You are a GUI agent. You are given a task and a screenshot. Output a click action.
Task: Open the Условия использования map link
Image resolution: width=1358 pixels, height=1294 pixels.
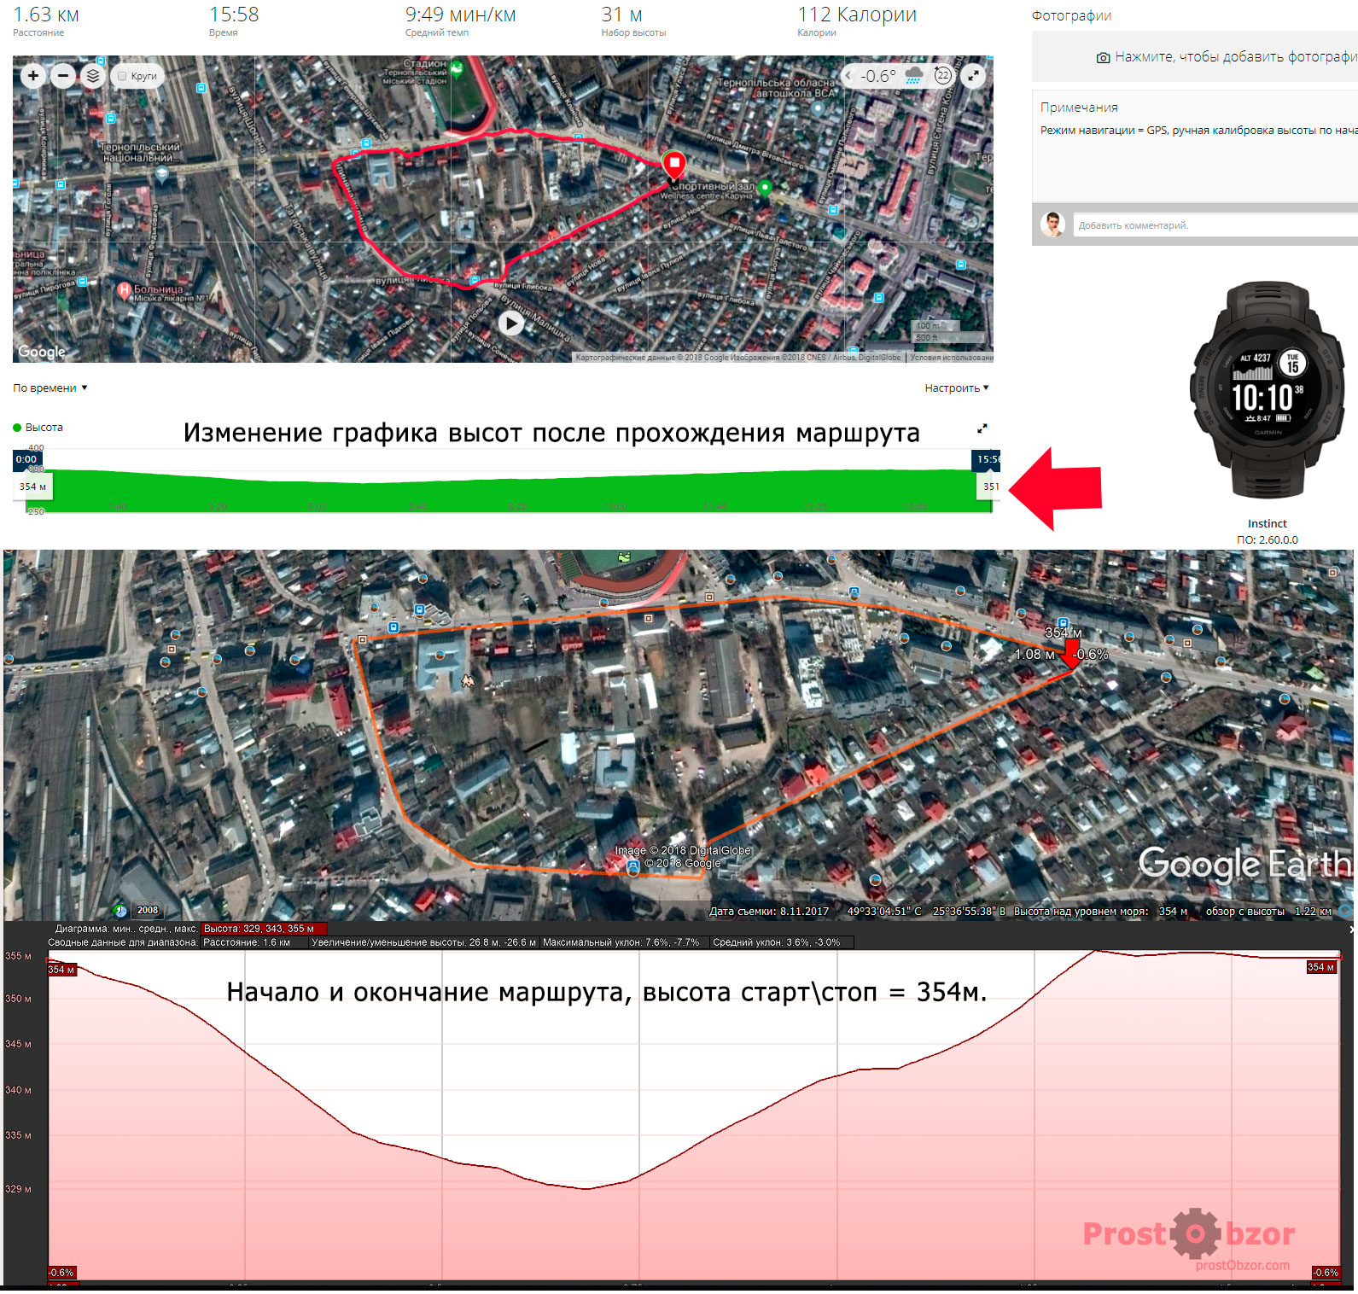pyautogui.click(x=951, y=358)
